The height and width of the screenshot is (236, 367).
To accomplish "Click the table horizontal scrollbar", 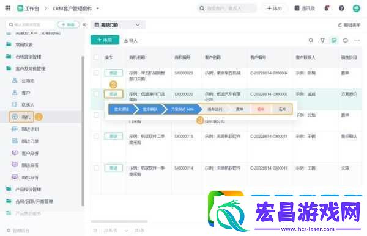I will (119, 221).
